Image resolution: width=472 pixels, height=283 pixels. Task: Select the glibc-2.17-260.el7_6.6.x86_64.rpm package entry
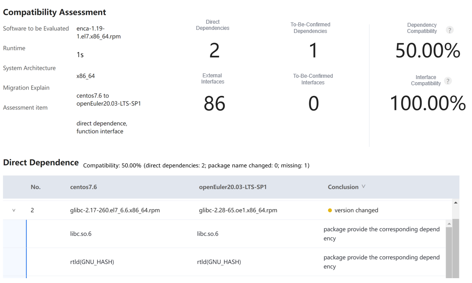tap(112, 210)
